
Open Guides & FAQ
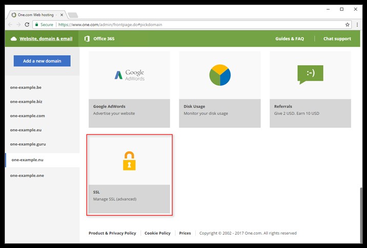[290, 39]
